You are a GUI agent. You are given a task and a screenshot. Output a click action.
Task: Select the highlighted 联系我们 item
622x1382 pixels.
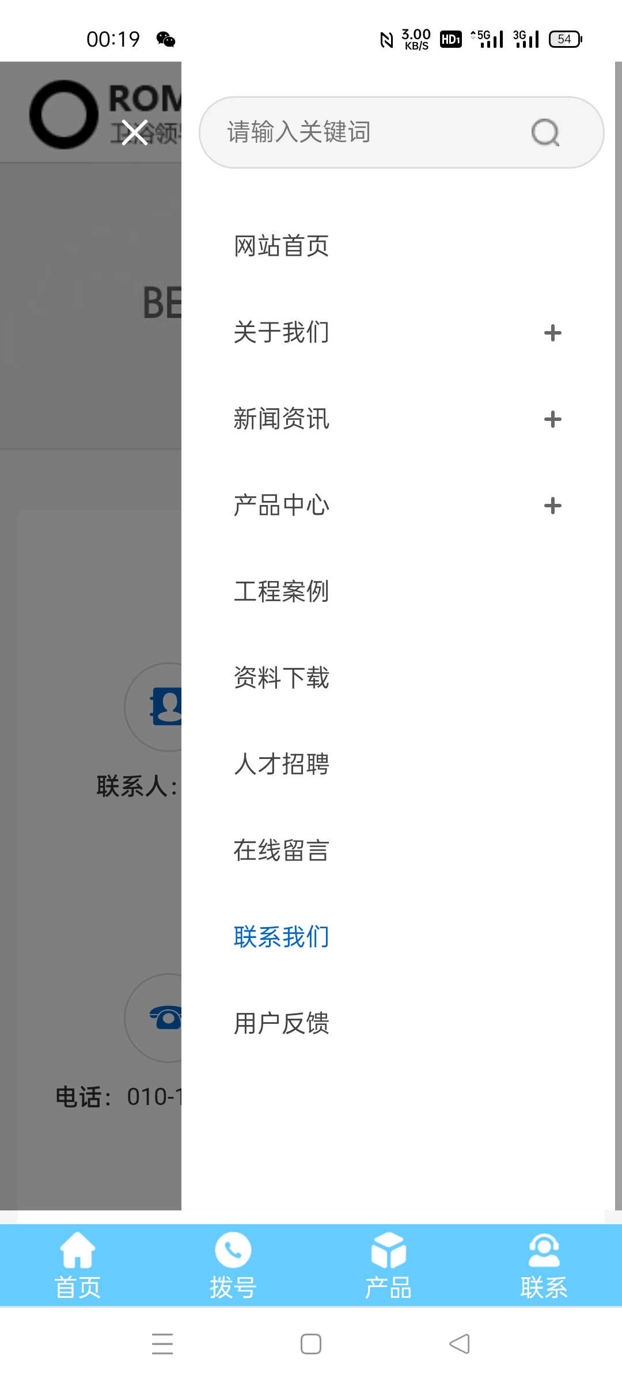pyautogui.click(x=282, y=937)
